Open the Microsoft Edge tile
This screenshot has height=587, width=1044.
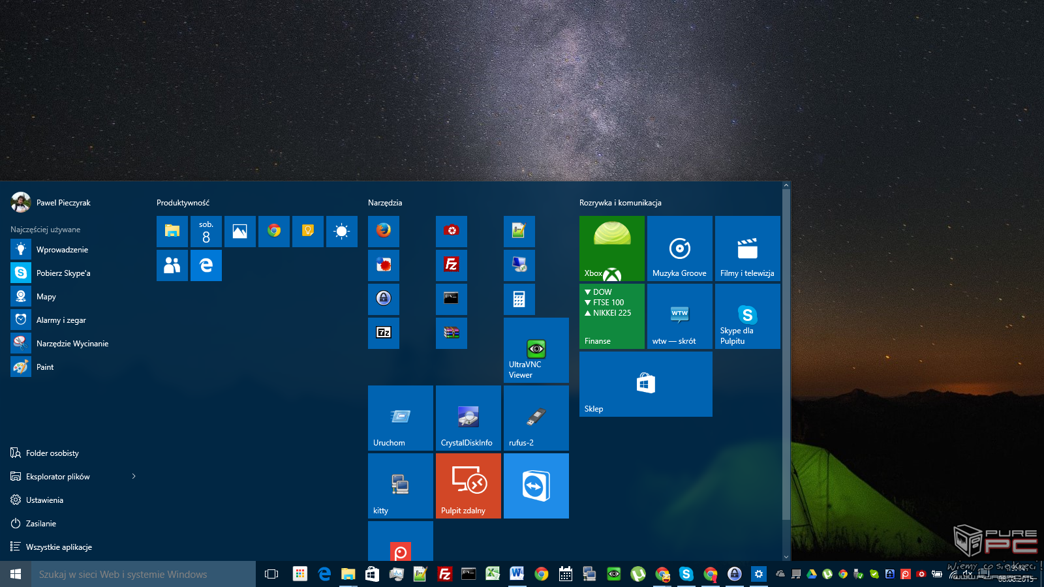[x=206, y=265]
